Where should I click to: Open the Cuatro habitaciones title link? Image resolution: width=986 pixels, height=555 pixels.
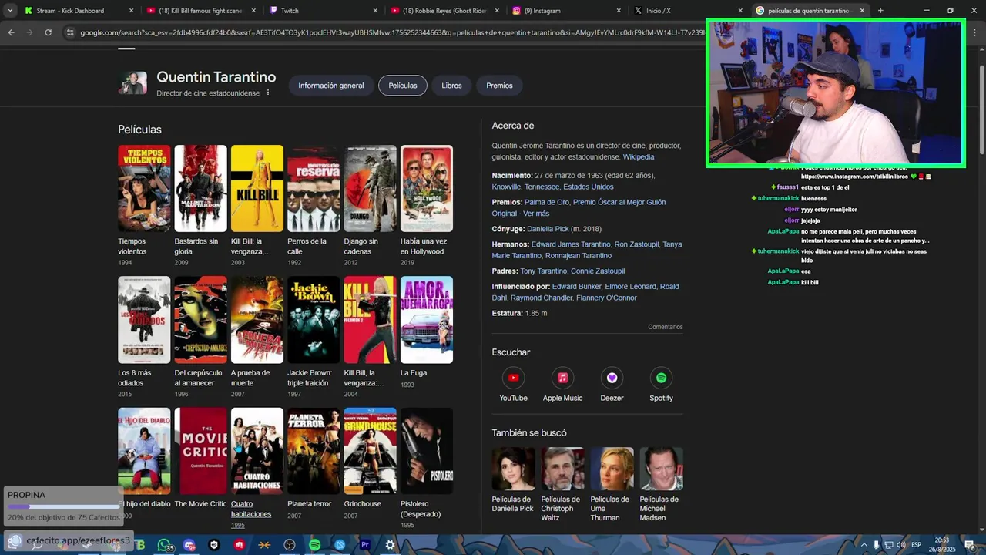coord(251,509)
